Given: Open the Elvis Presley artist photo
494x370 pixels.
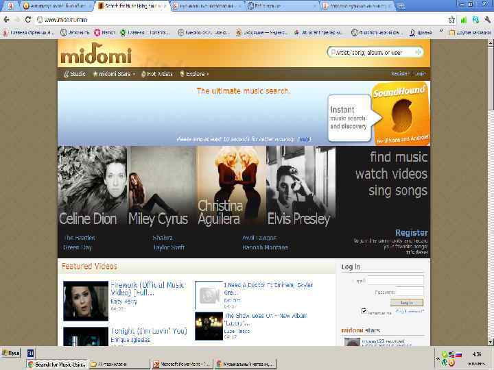Looking at the screenshot, I should tap(301, 186).
